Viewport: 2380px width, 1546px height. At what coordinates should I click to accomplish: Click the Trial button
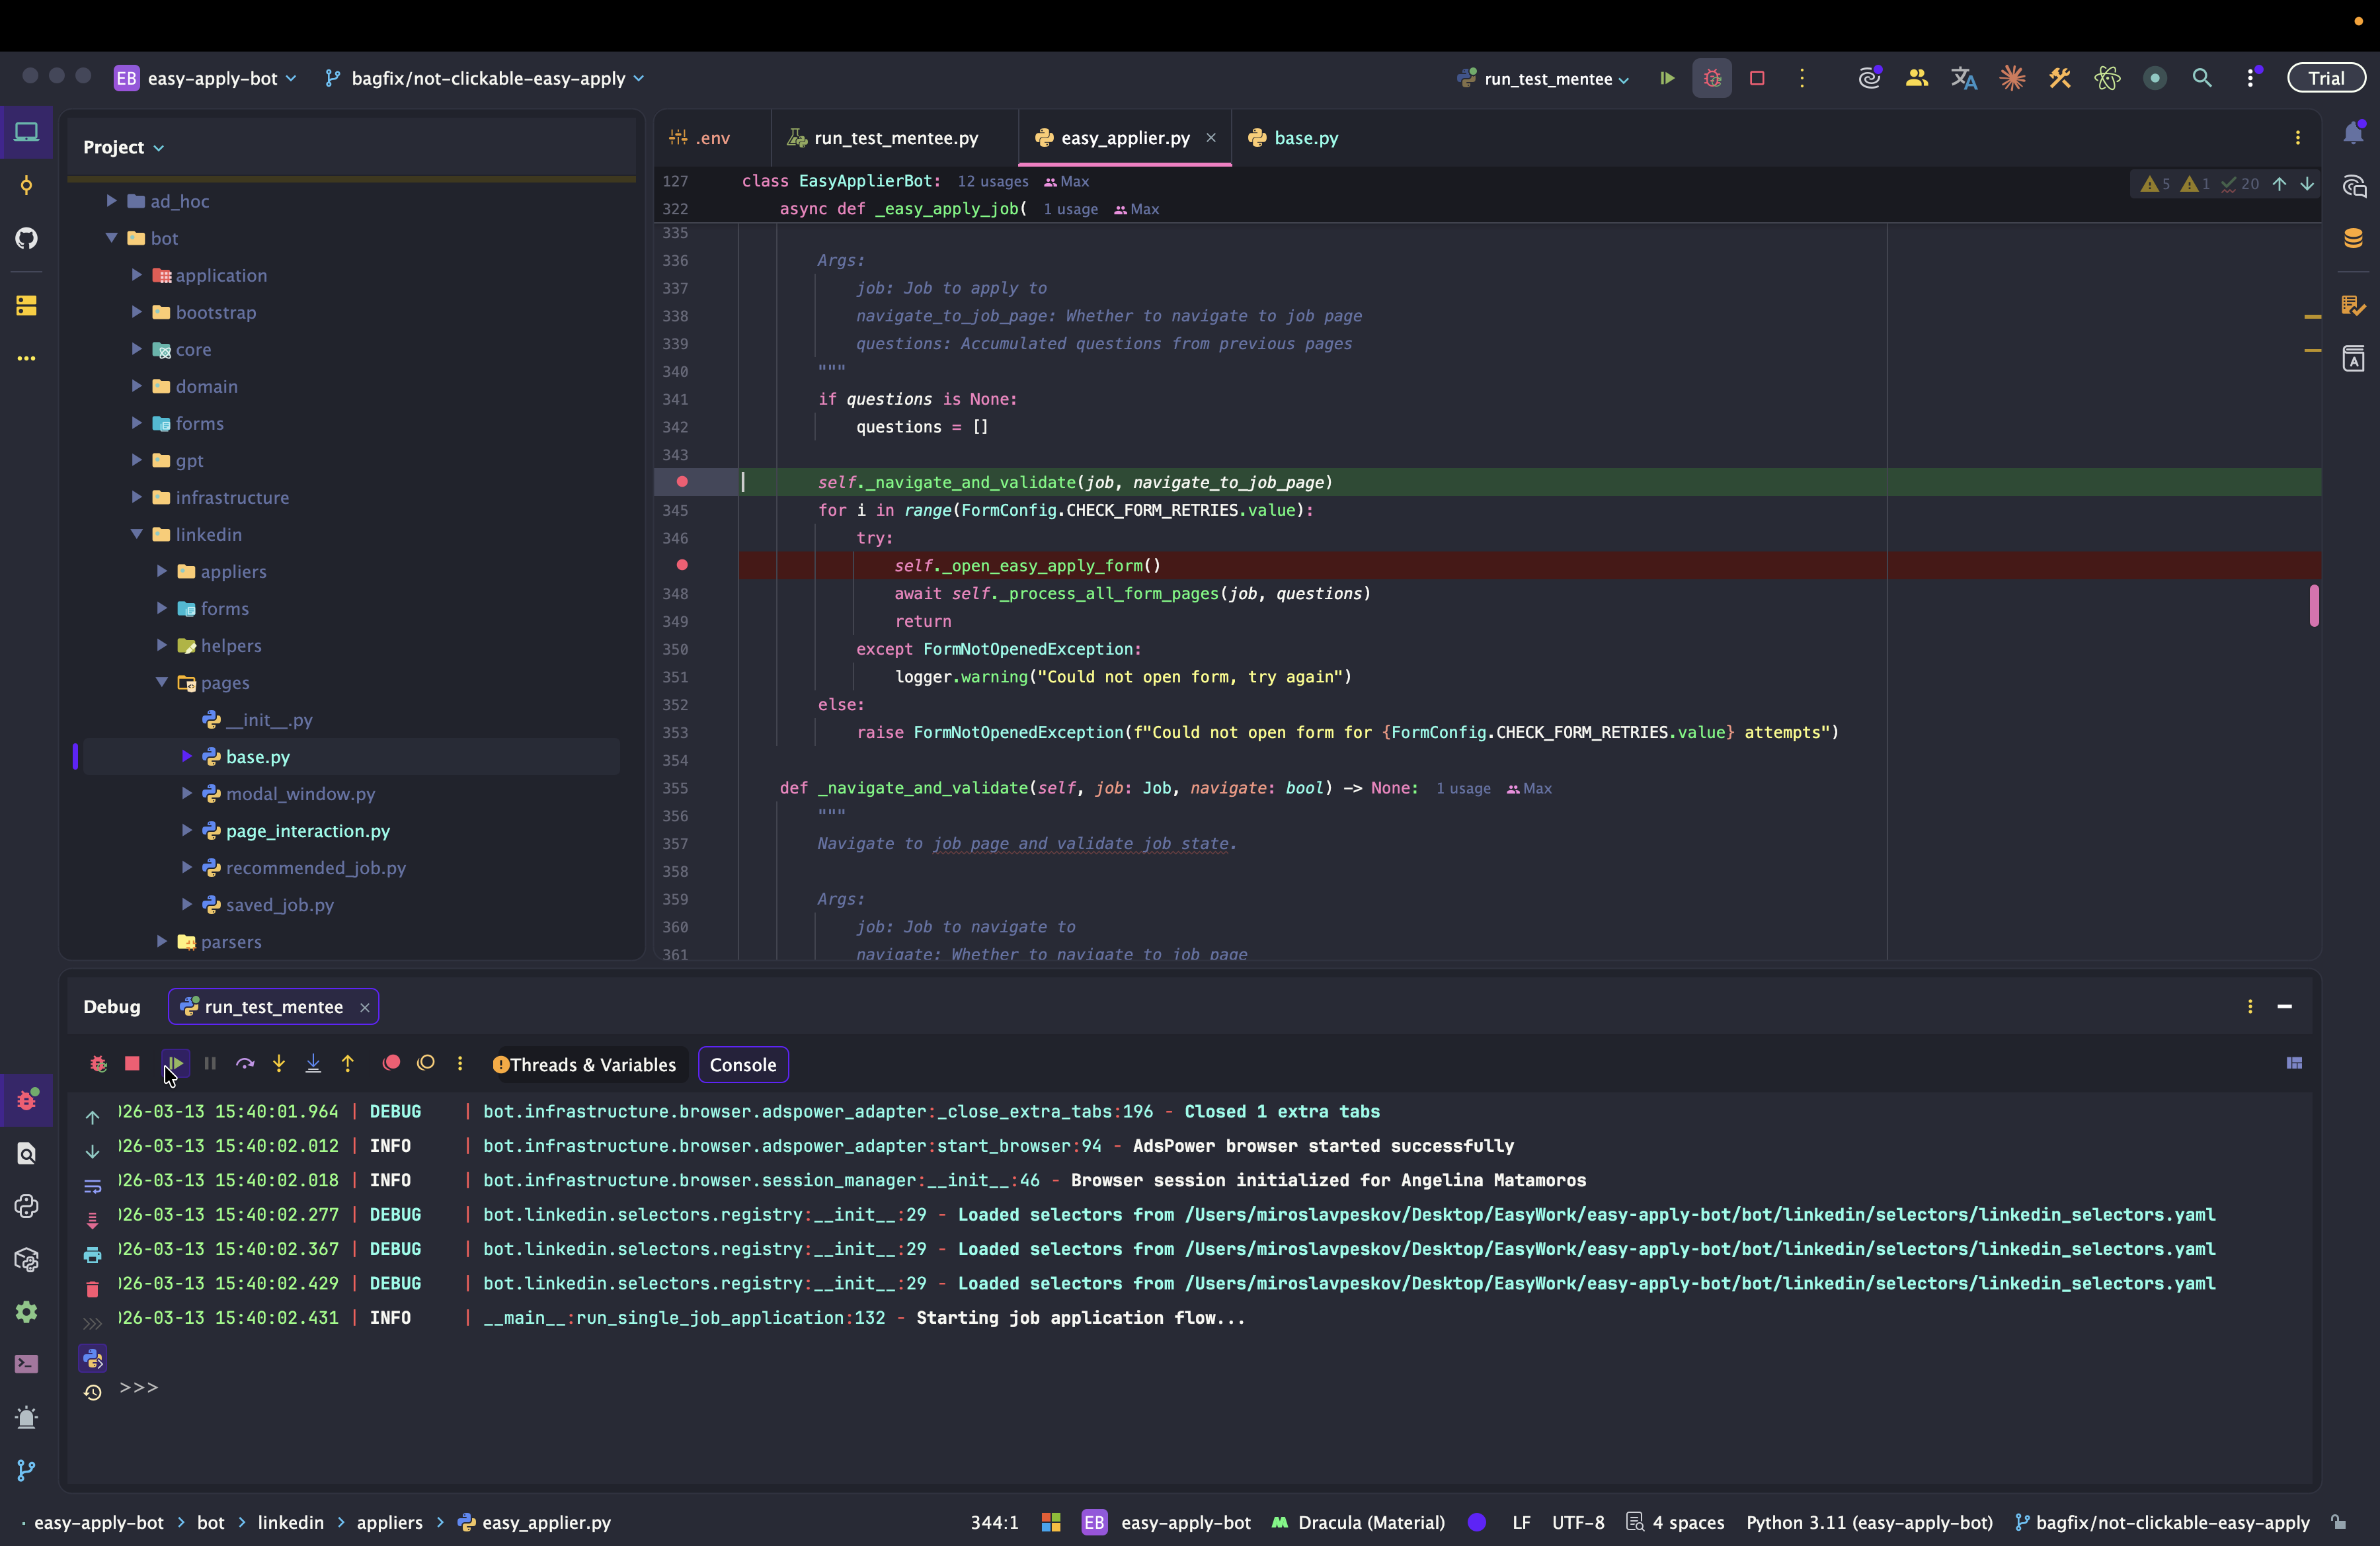2325,78
